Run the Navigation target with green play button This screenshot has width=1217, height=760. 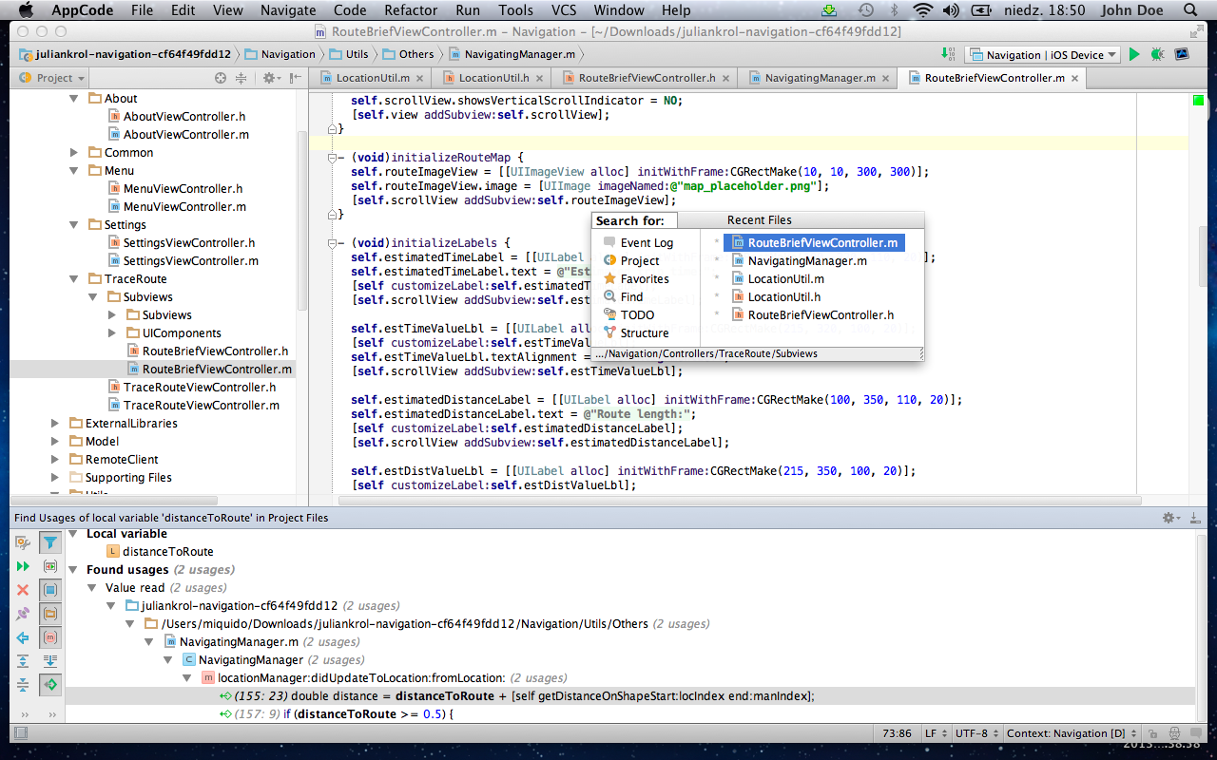[1134, 54]
